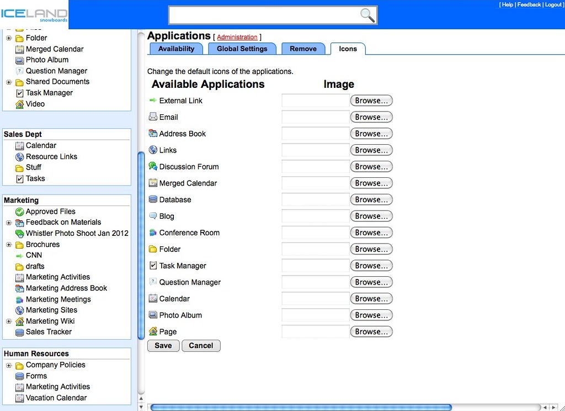Open the Remove tab

[303, 49]
